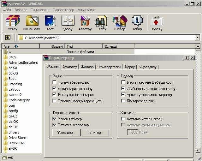This screenshot has width=202, height=161.
Task: Show the Хабар info icon
Action: coord(137,23)
